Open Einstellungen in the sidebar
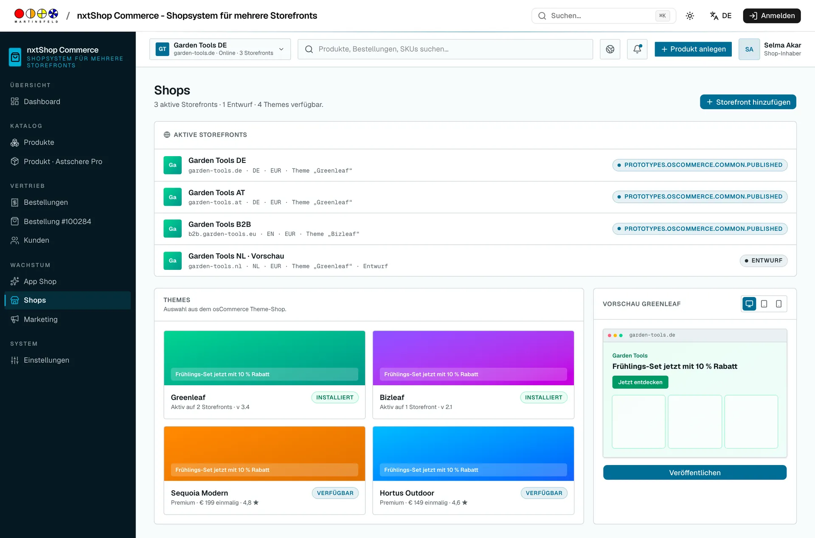 pos(68,360)
